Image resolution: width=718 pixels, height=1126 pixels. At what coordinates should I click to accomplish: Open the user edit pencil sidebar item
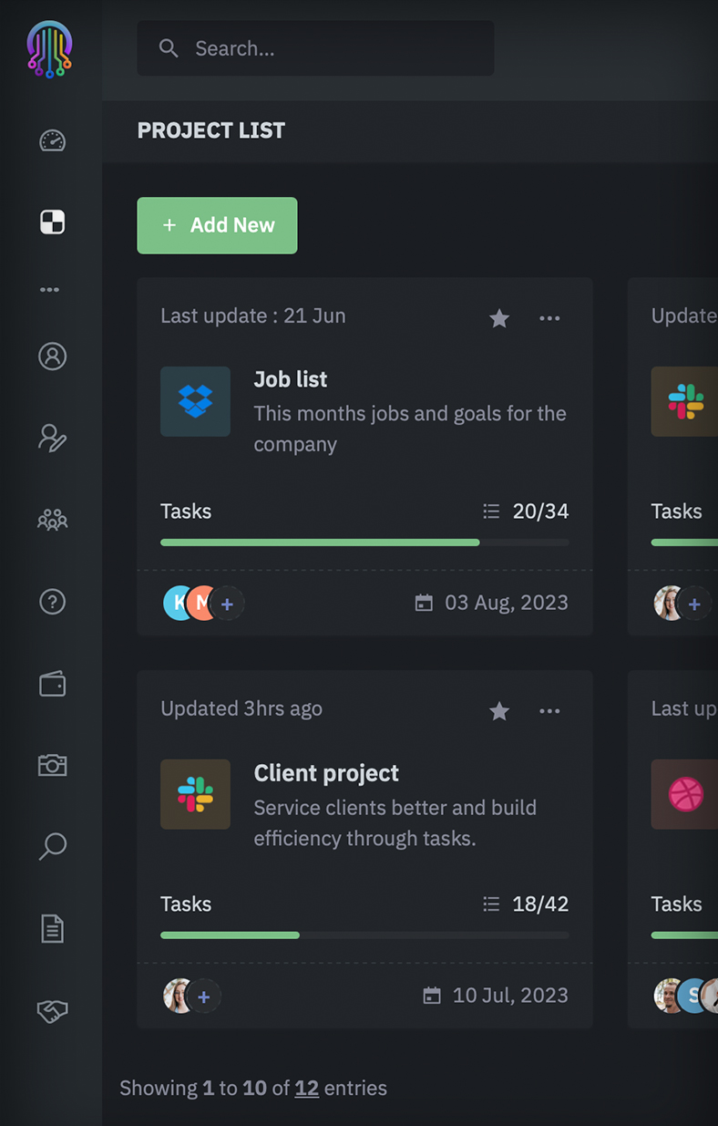(x=52, y=439)
